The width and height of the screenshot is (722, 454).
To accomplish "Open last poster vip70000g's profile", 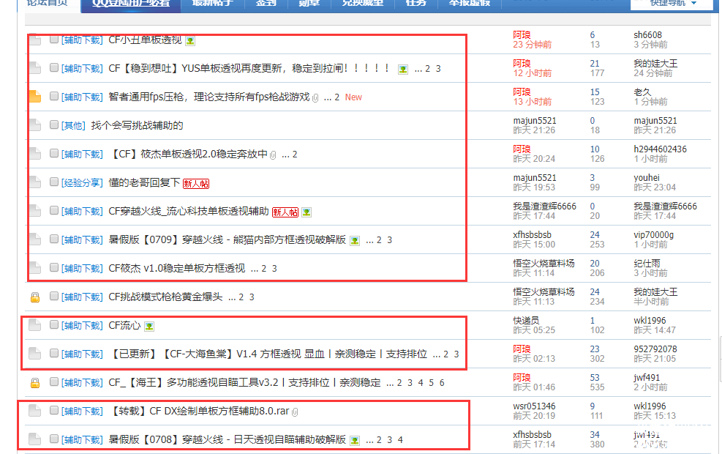I will pos(653,234).
